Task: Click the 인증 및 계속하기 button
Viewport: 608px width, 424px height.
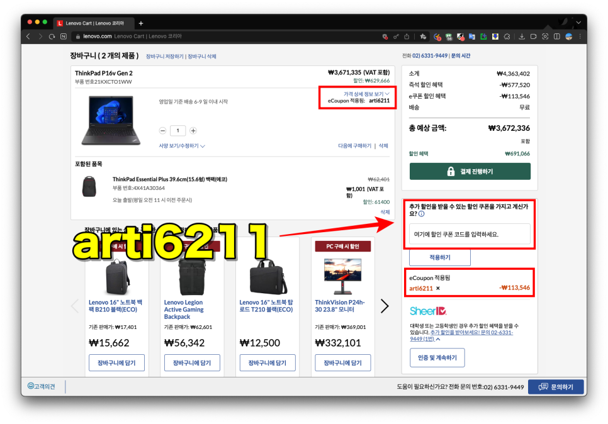Action: point(437,358)
